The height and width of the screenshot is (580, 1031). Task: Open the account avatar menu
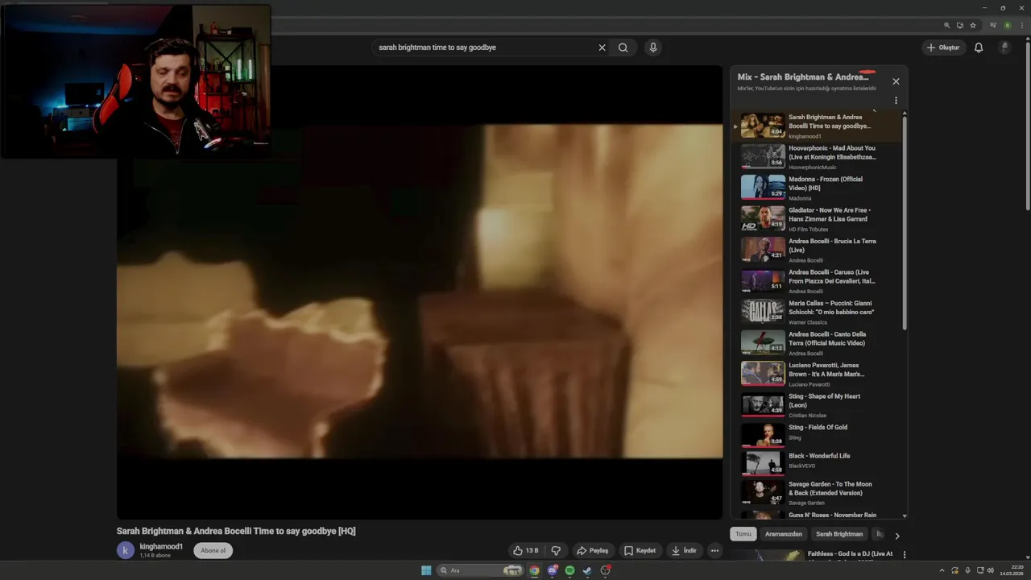pos(1004,48)
